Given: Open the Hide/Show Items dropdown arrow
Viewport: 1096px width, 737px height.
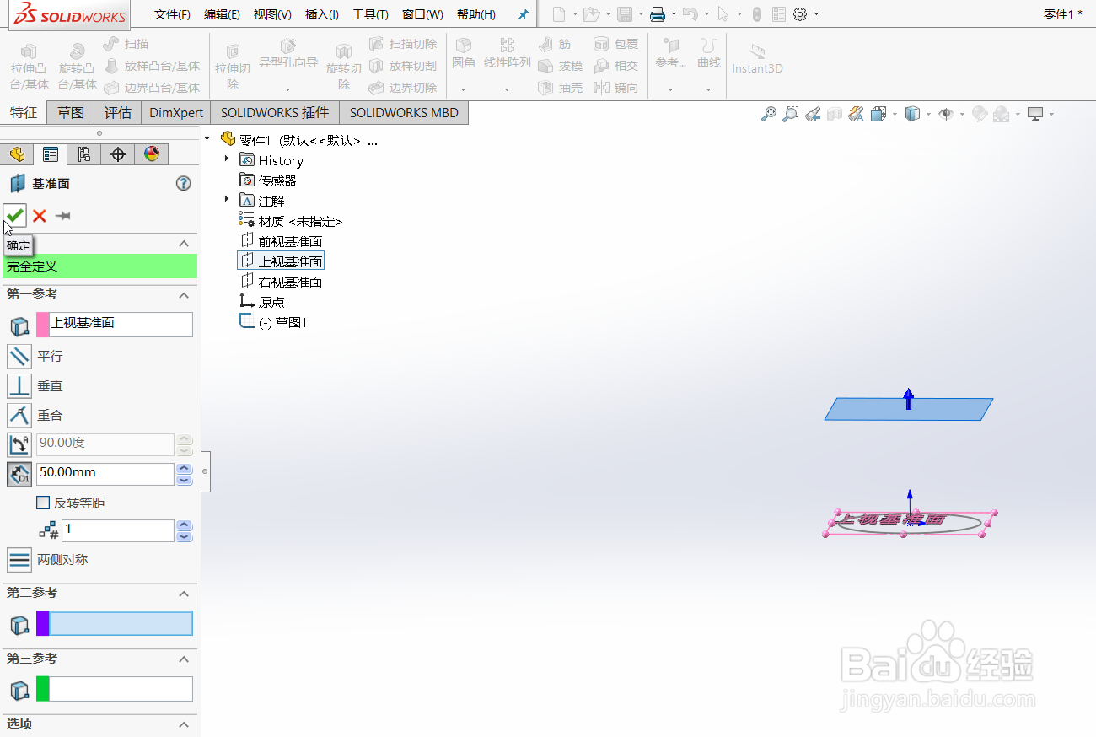Looking at the screenshot, I should tap(962, 114).
